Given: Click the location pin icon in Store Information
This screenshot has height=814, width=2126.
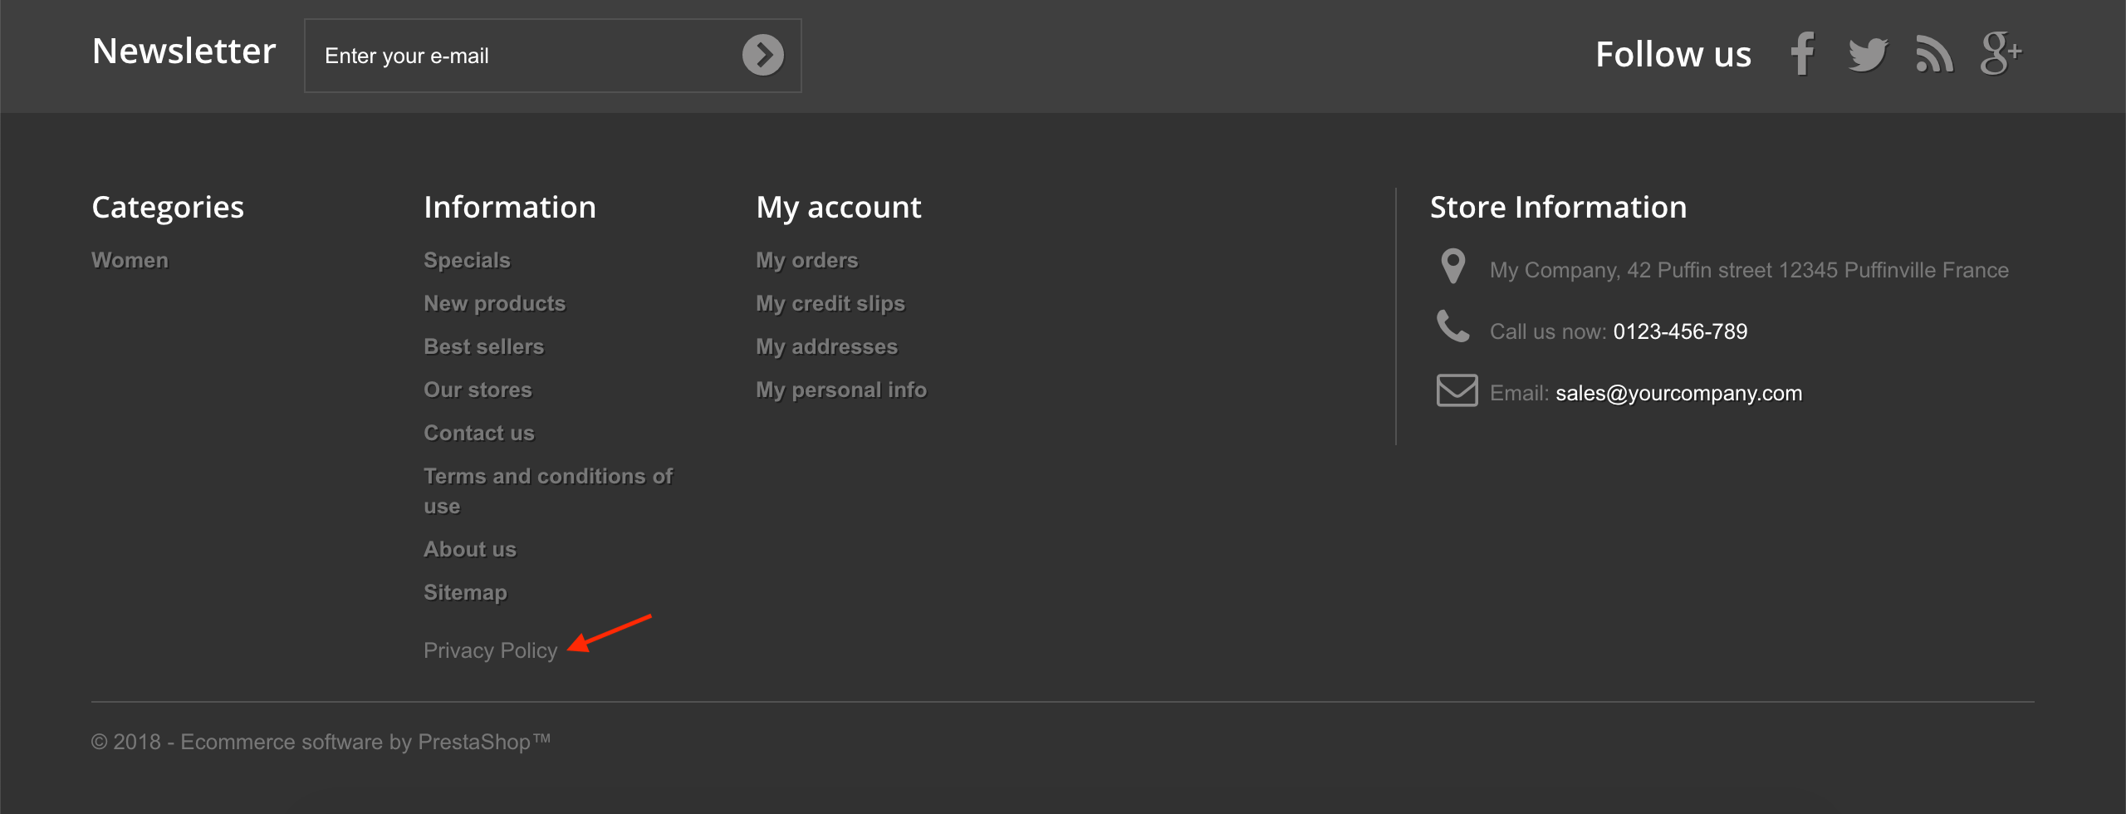Looking at the screenshot, I should (1454, 266).
